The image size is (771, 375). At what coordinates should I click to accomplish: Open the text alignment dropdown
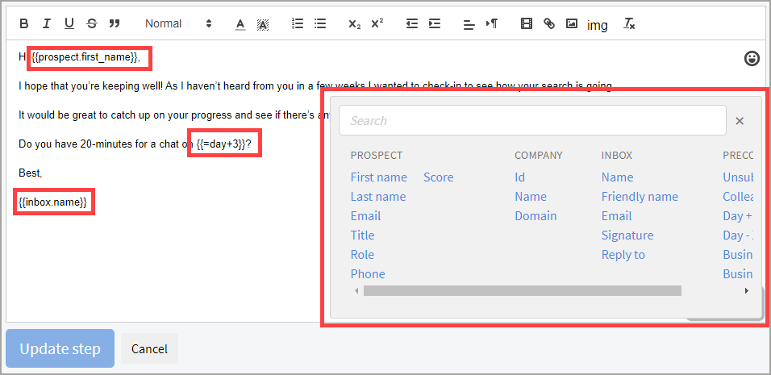469,24
